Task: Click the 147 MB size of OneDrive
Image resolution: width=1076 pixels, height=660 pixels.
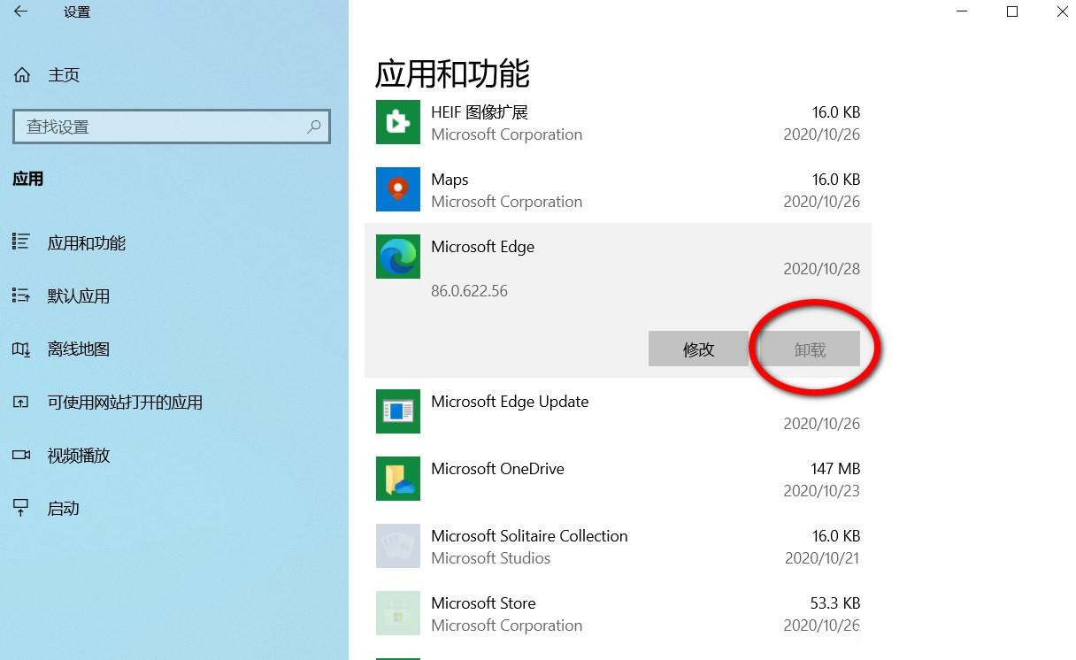Action: pos(835,469)
